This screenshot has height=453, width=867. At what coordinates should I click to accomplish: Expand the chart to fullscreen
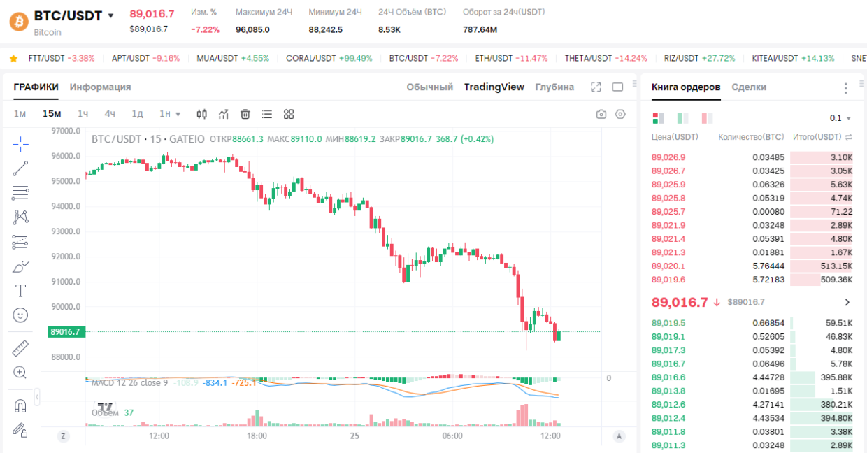[596, 87]
